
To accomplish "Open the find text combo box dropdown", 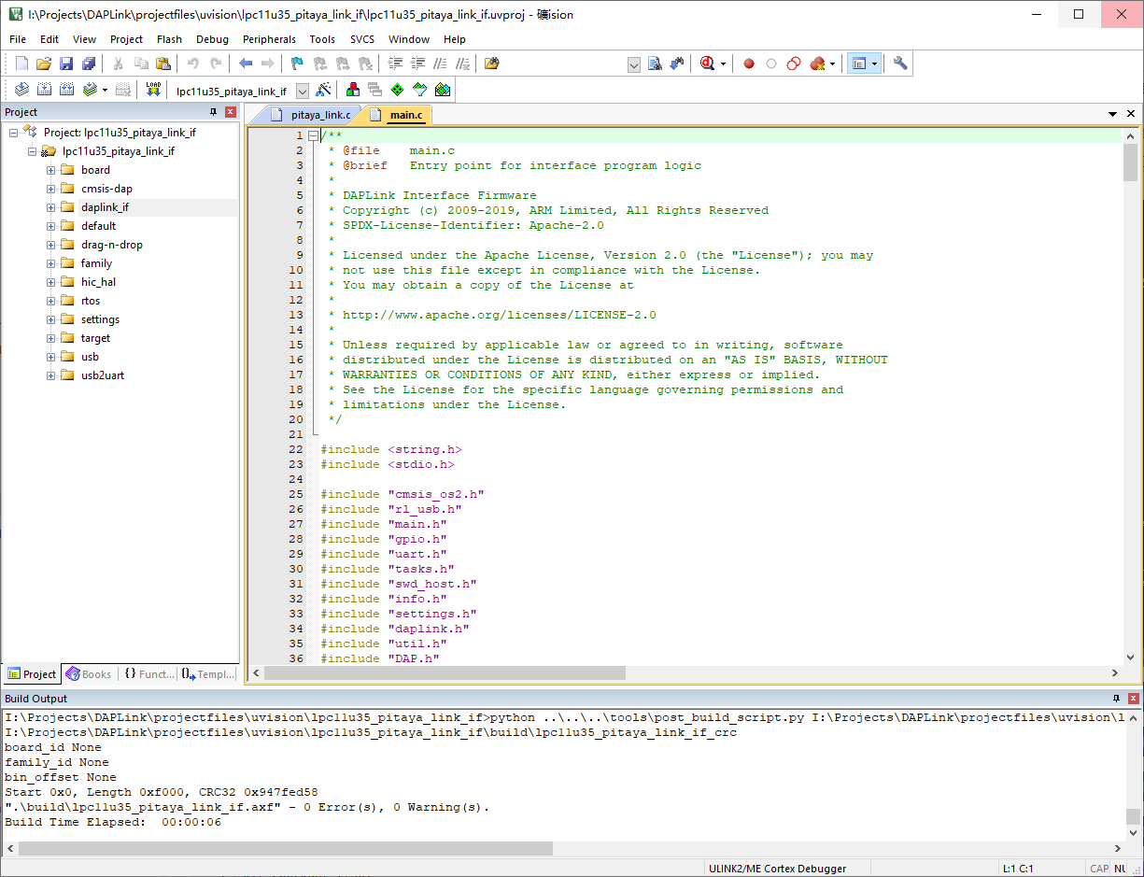I will pos(634,64).
